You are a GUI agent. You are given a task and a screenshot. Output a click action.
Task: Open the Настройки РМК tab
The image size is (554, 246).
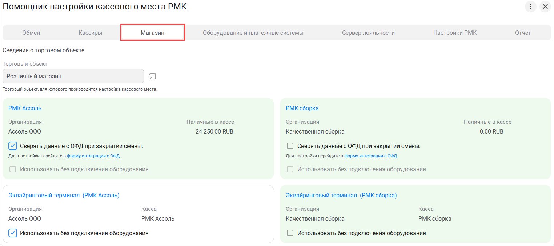pyautogui.click(x=455, y=33)
